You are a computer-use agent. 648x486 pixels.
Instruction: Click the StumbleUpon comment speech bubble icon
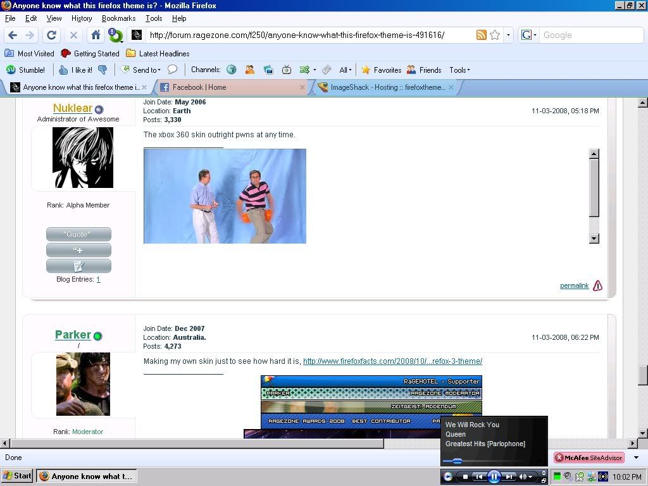(x=172, y=70)
